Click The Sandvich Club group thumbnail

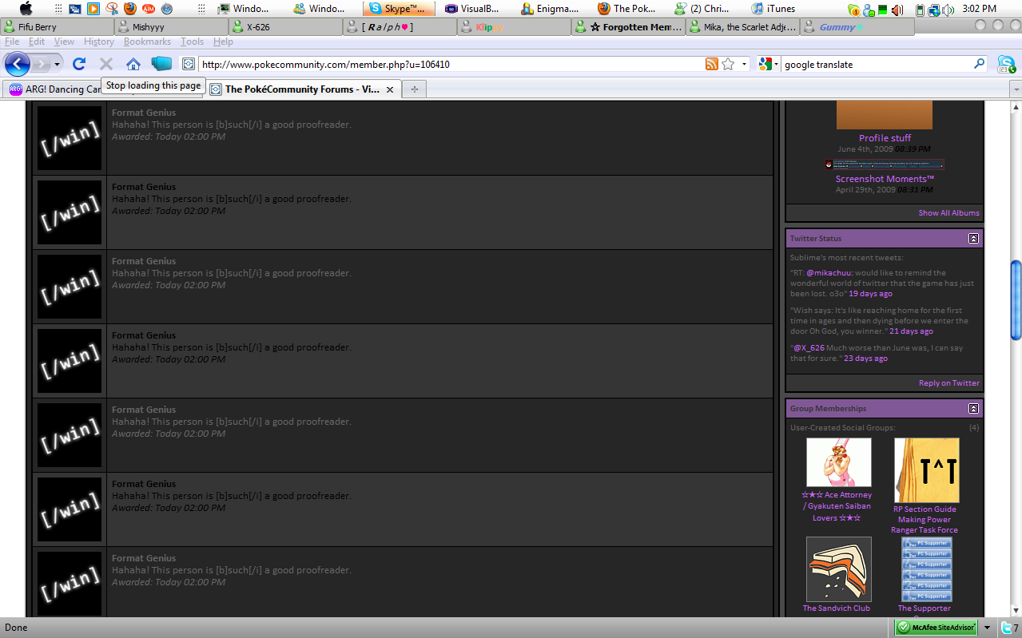pyautogui.click(x=838, y=569)
